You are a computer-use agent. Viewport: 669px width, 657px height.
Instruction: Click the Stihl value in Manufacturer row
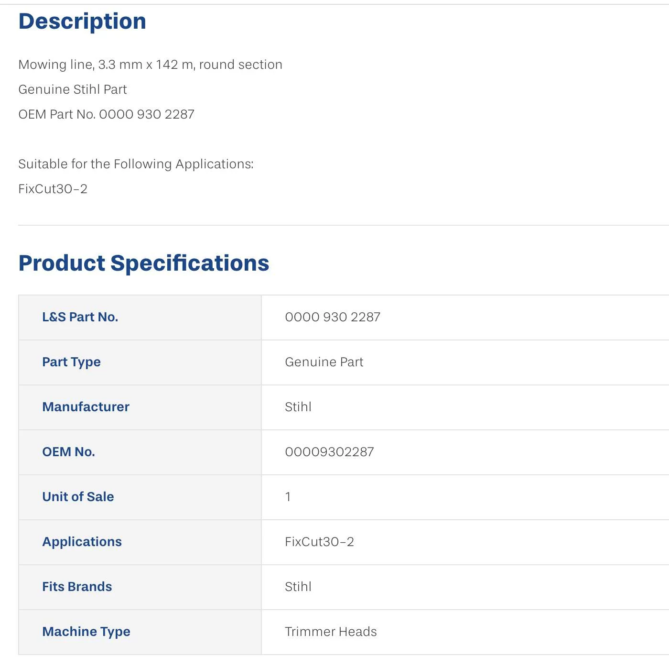coord(298,407)
